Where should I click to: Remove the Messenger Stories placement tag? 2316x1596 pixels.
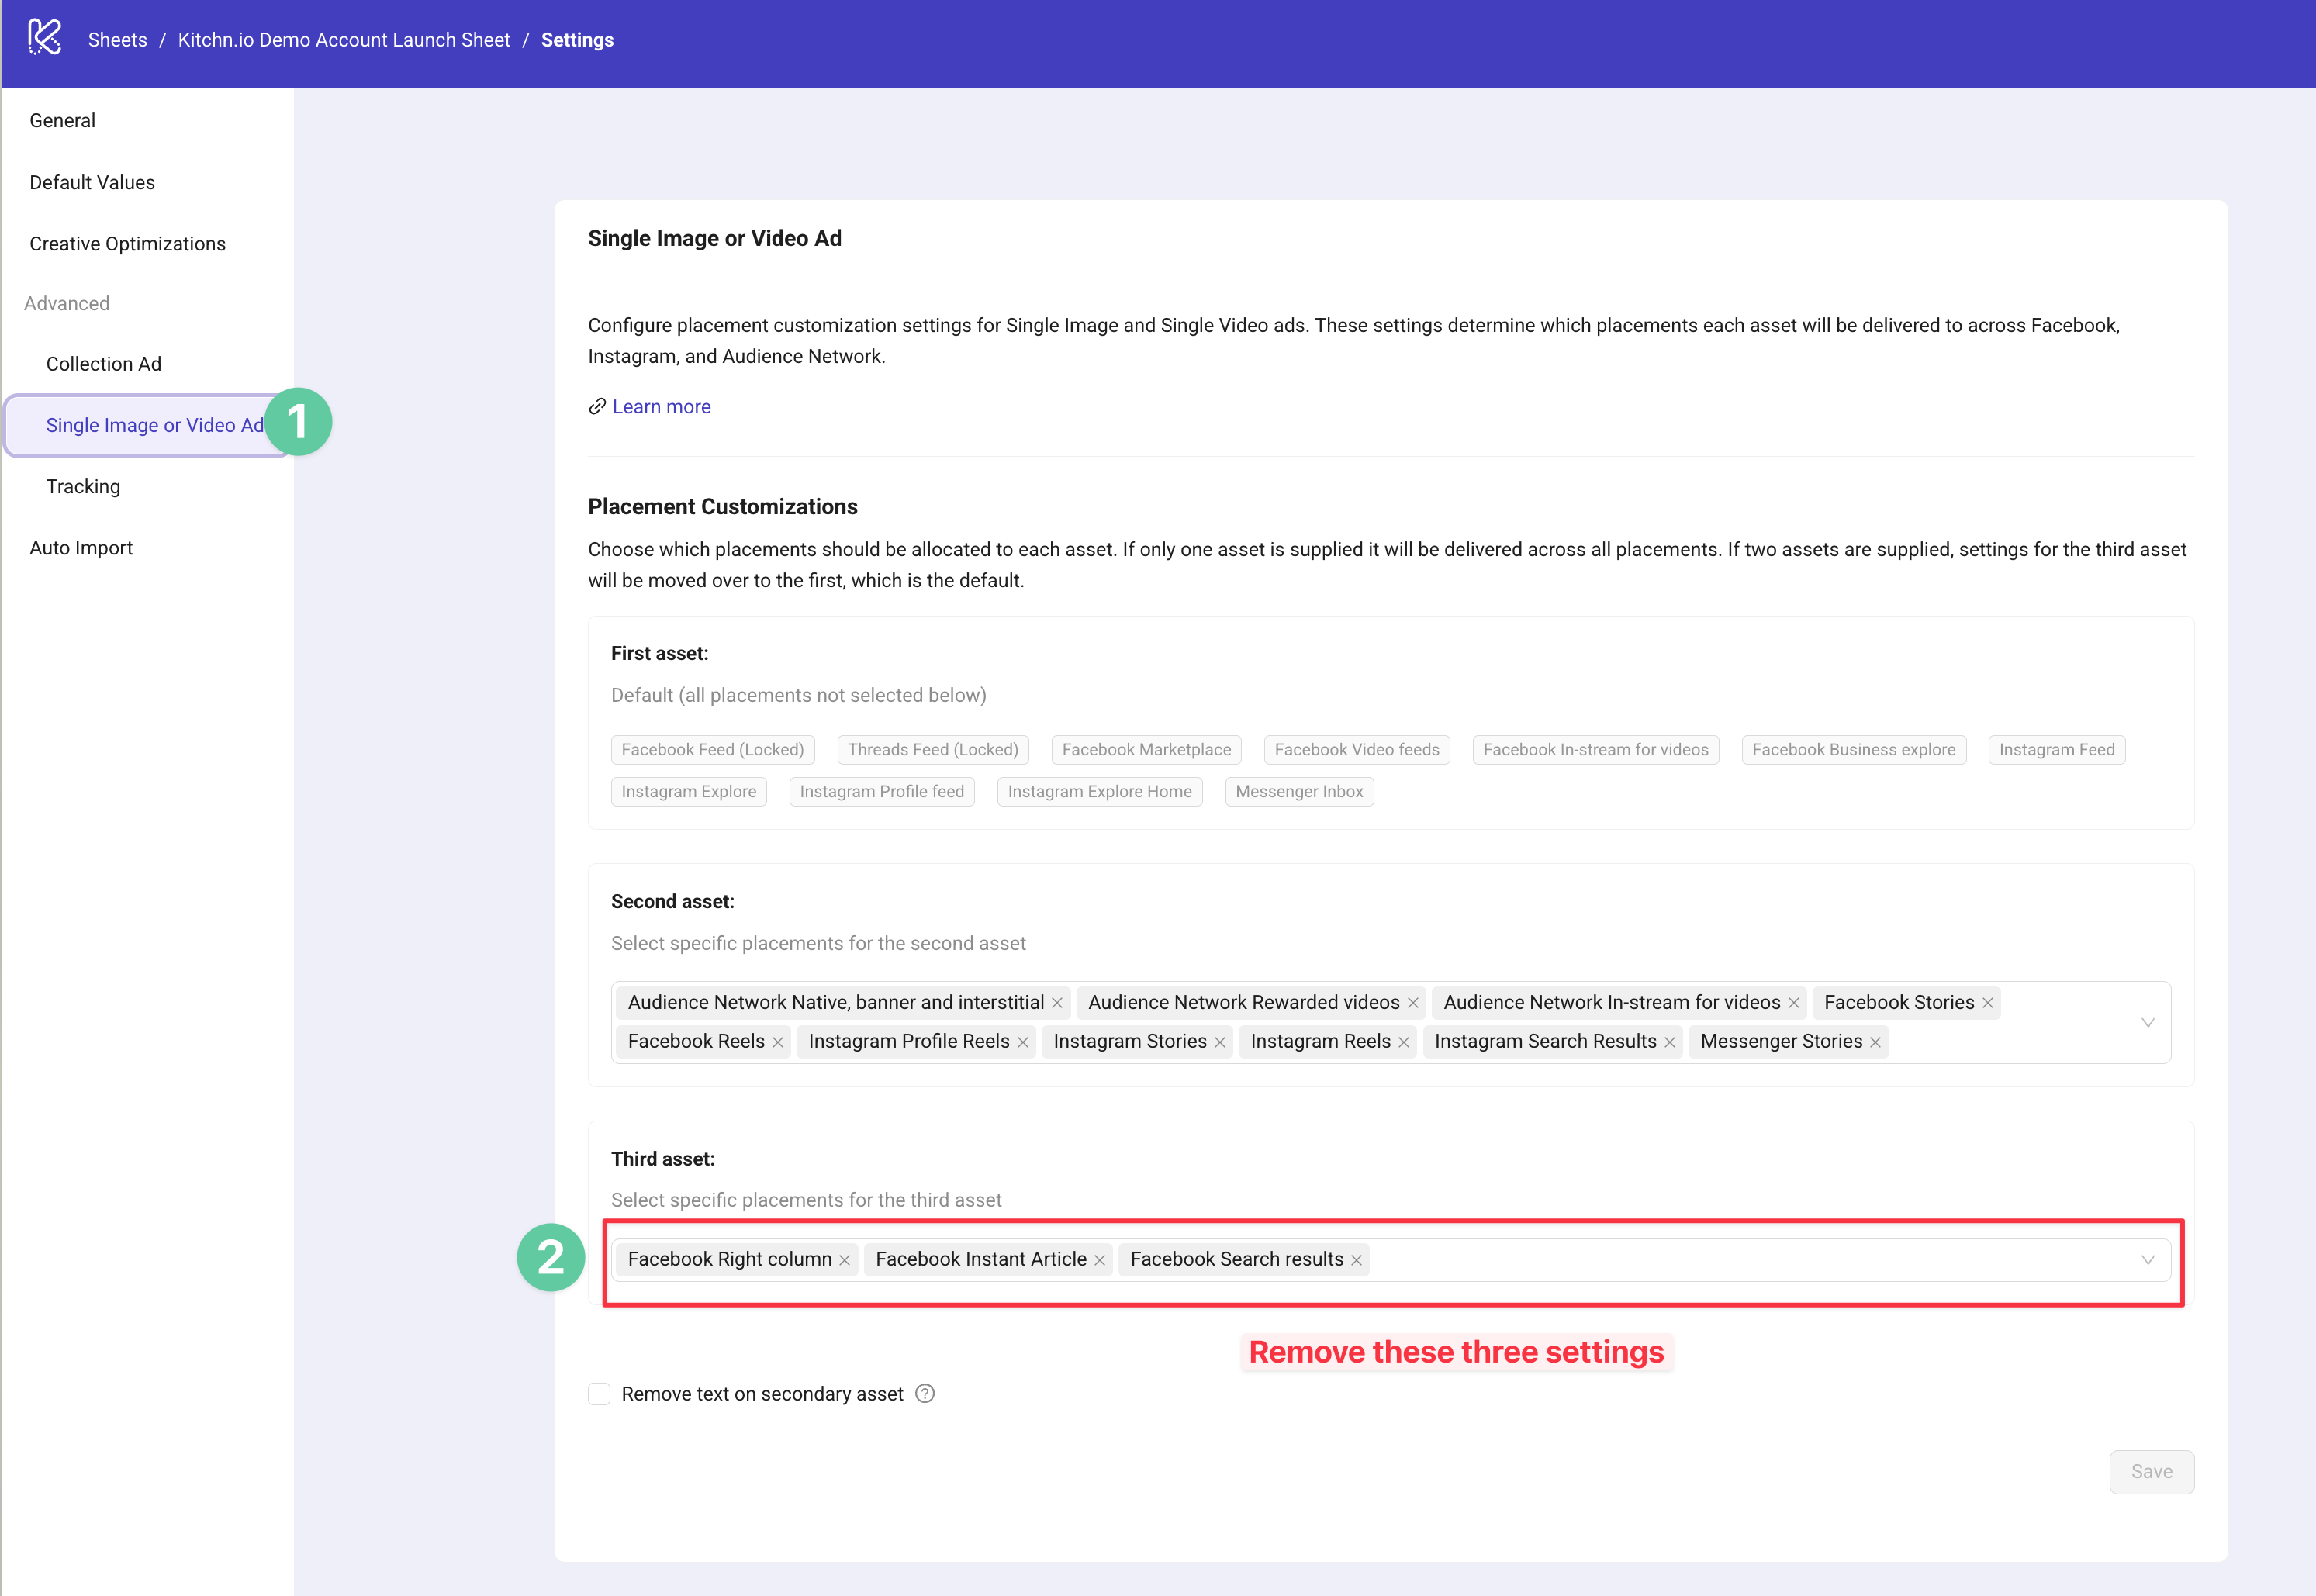(1876, 1042)
